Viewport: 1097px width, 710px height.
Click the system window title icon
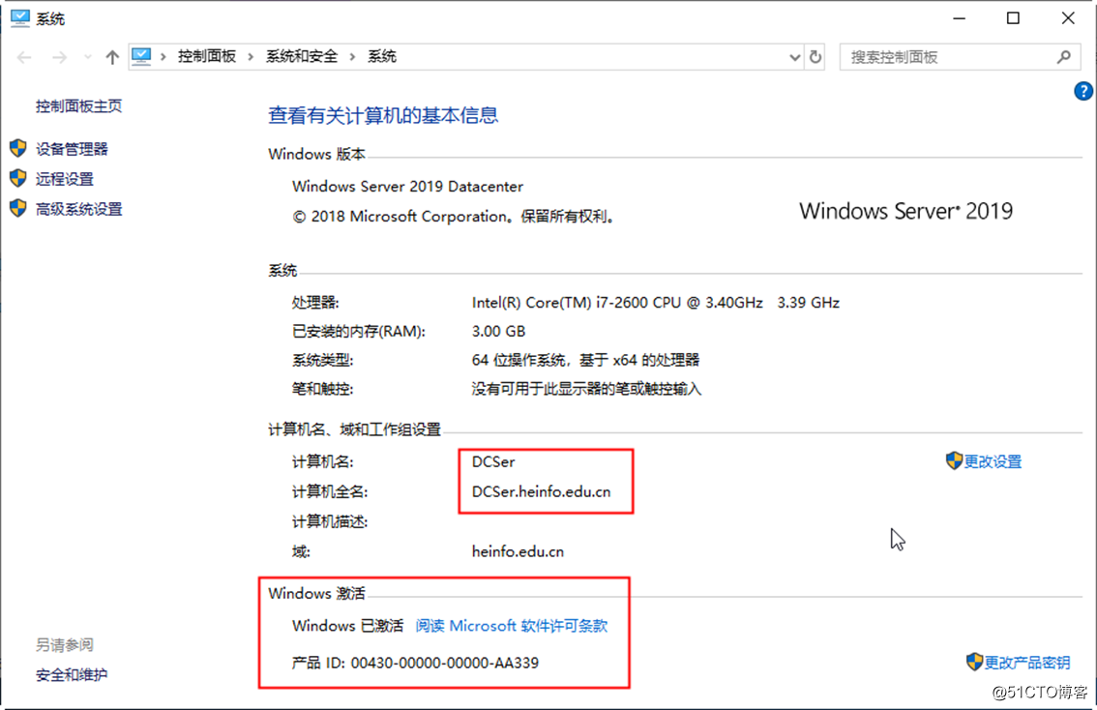(x=19, y=18)
